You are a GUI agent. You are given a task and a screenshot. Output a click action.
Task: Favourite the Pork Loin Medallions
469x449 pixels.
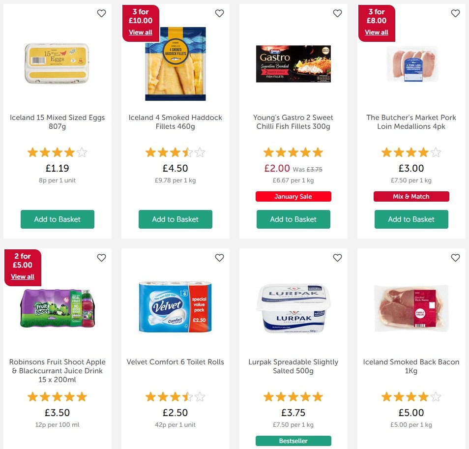coord(455,13)
